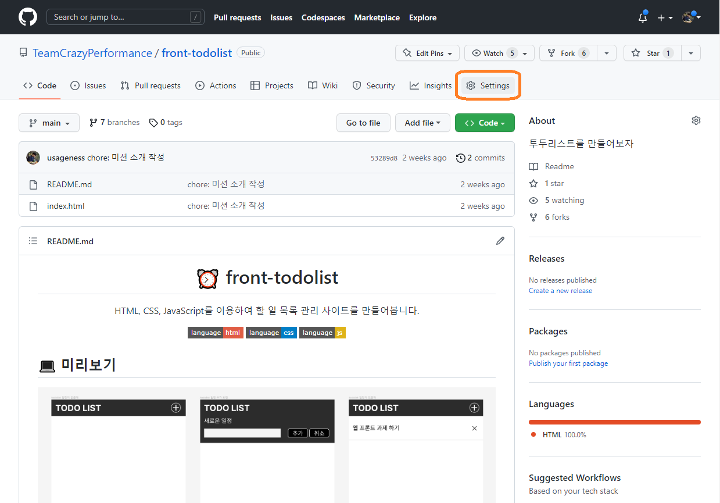Click language js badge
The height and width of the screenshot is (503, 720).
(x=323, y=333)
